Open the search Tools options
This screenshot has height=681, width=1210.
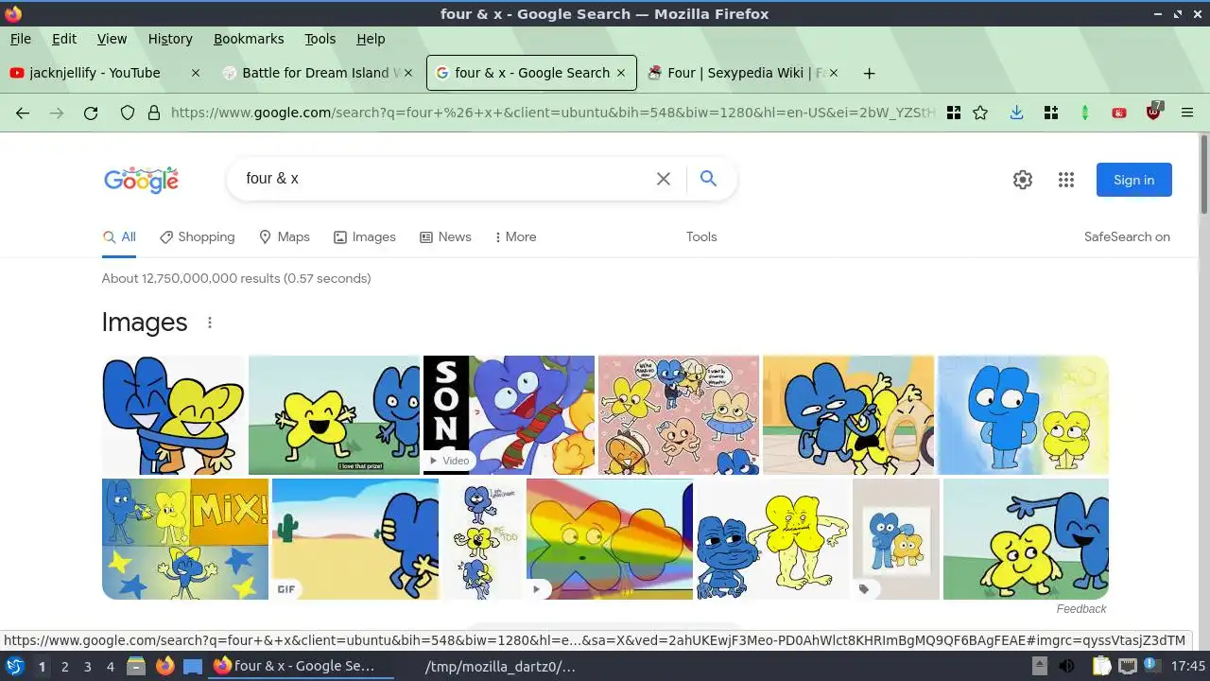pos(701,237)
